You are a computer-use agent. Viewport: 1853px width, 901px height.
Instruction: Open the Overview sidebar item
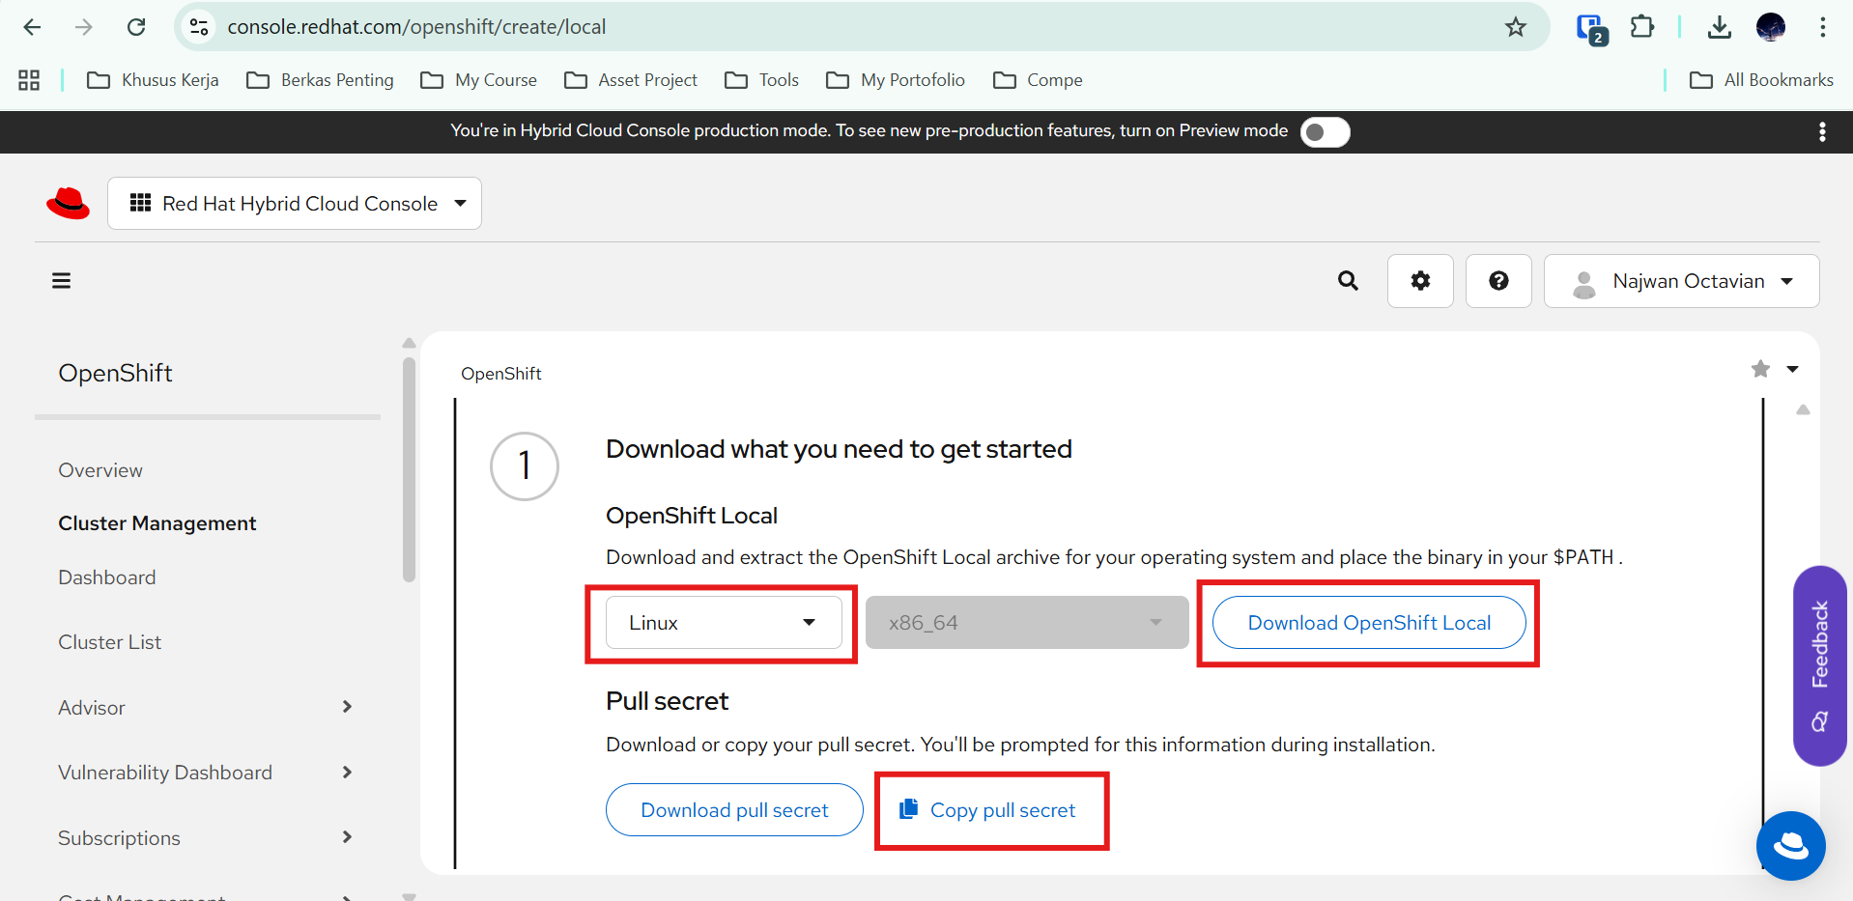point(100,470)
